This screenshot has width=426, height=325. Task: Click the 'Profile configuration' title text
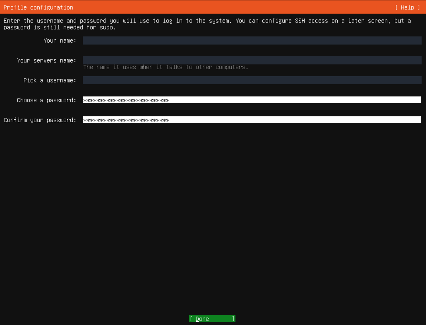[x=38, y=7]
